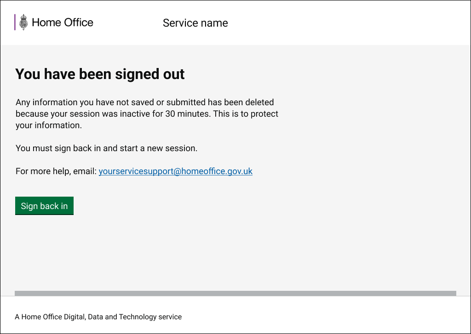Click the purple vertical bar beside the crest
The width and height of the screenshot is (471, 334).
(x=15, y=23)
